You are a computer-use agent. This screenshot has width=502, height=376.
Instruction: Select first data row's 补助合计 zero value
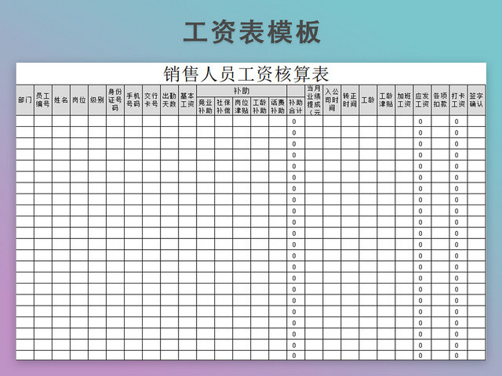[x=294, y=121]
